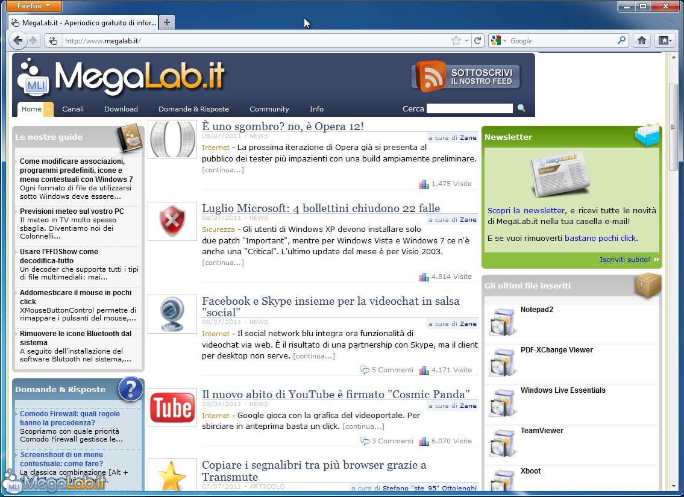Open the Previsioni meteo sul vostro PC guide

pyautogui.click(x=72, y=211)
